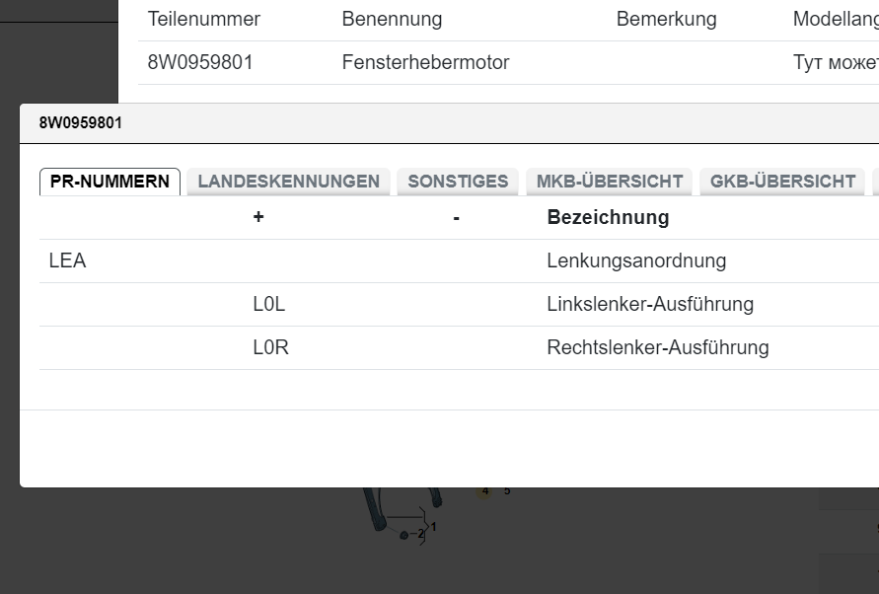Click position label 1 in the diagram
Image resolution: width=879 pixels, height=594 pixels.
(x=433, y=527)
